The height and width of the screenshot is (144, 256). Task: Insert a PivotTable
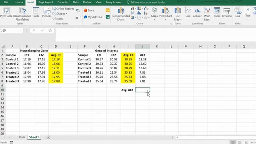point(6,12)
